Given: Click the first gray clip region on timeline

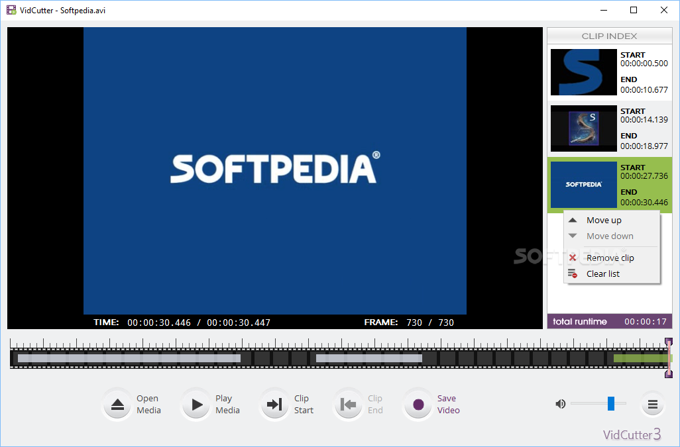Looking at the screenshot, I should [129, 358].
